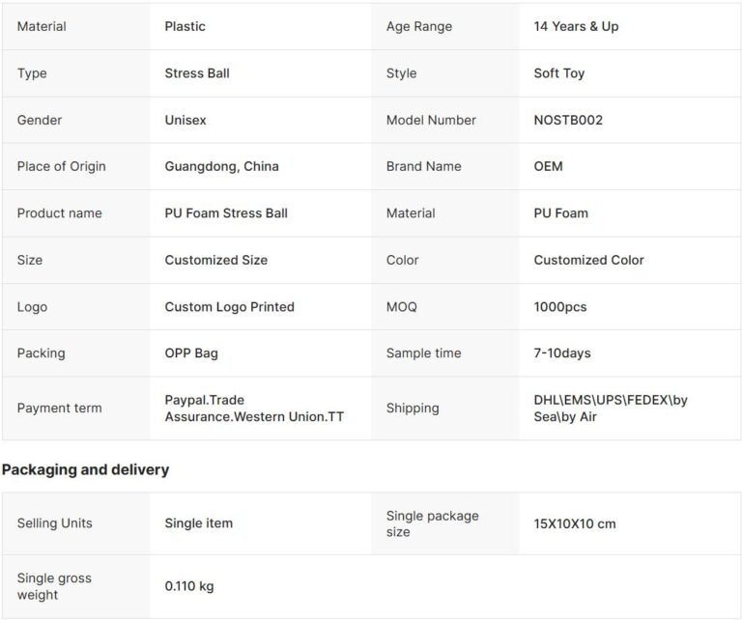Image resolution: width=742 pixels, height=620 pixels.
Task: Click the 'Custom Logo Printed' value
Action: click(x=230, y=307)
